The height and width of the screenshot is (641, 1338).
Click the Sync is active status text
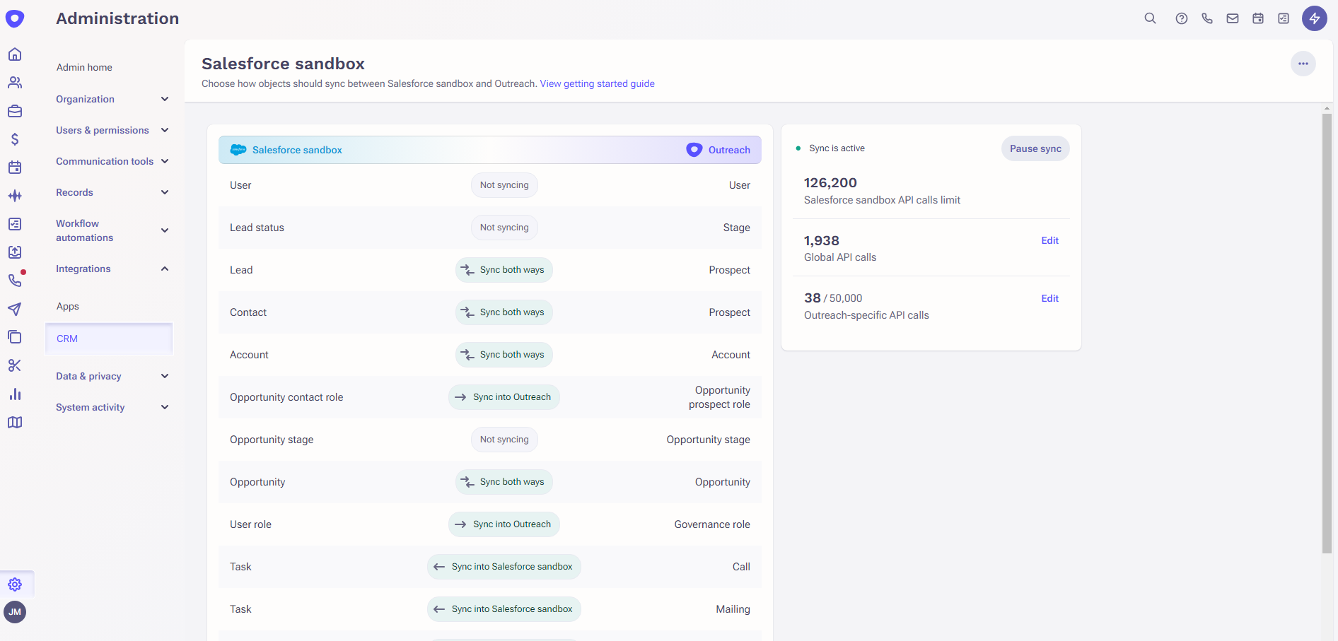point(837,148)
